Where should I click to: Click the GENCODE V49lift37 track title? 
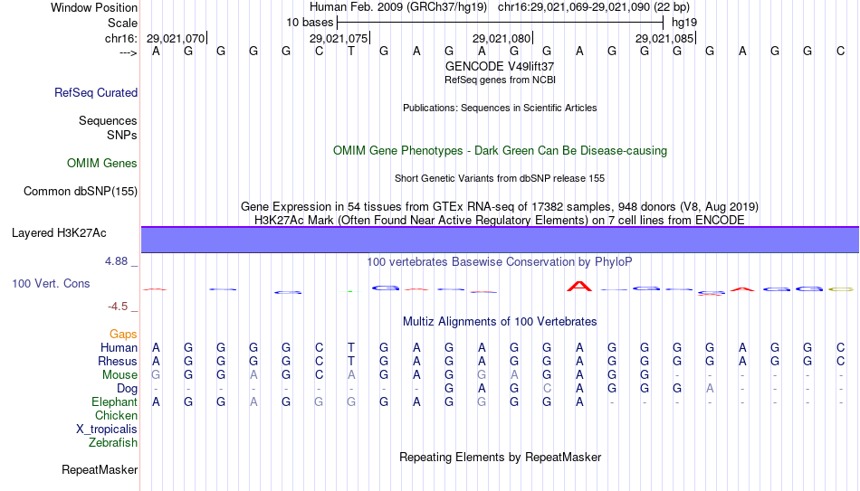point(500,66)
